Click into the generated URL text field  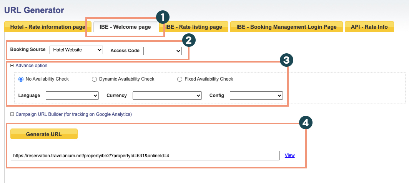(145, 155)
